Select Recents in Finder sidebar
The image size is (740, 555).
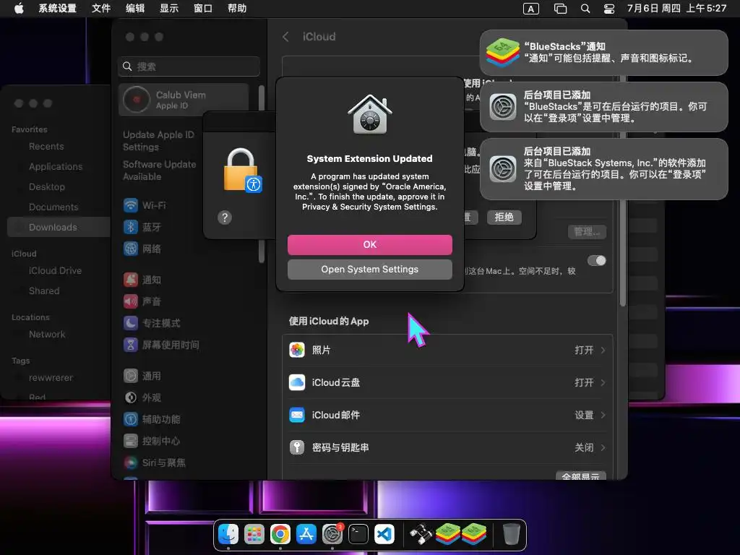pyautogui.click(x=46, y=146)
